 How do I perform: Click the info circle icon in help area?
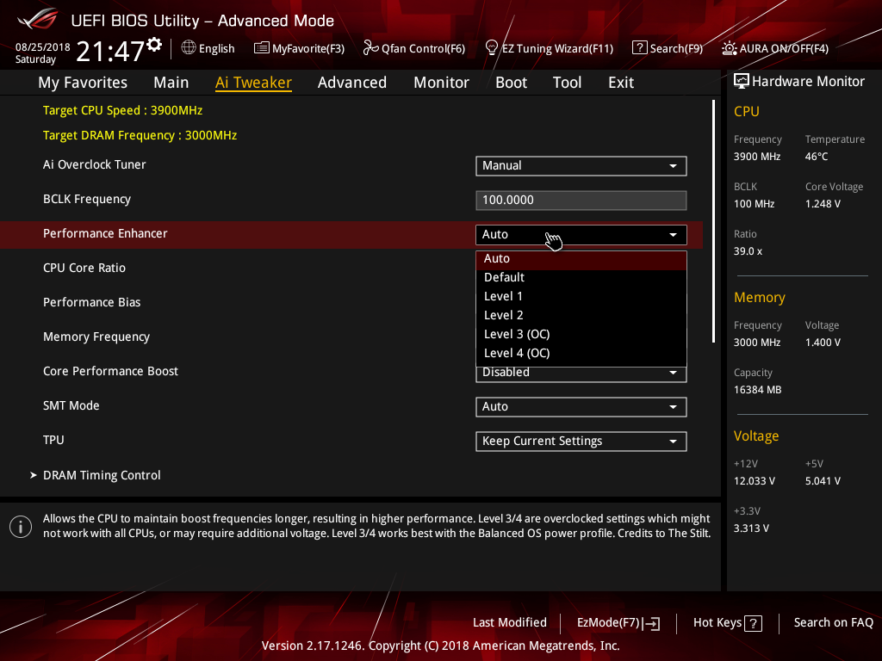click(21, 527)
